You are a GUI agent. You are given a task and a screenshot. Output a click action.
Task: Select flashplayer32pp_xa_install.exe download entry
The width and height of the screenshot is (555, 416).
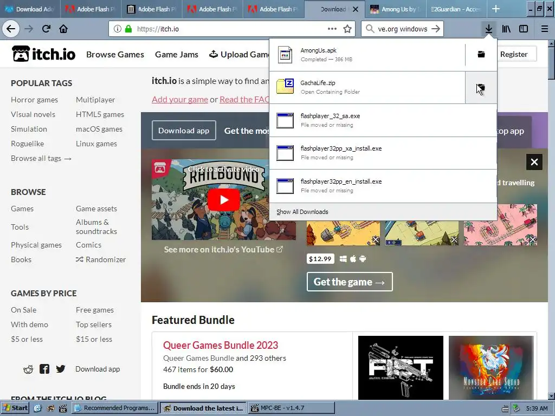(383, 153)
